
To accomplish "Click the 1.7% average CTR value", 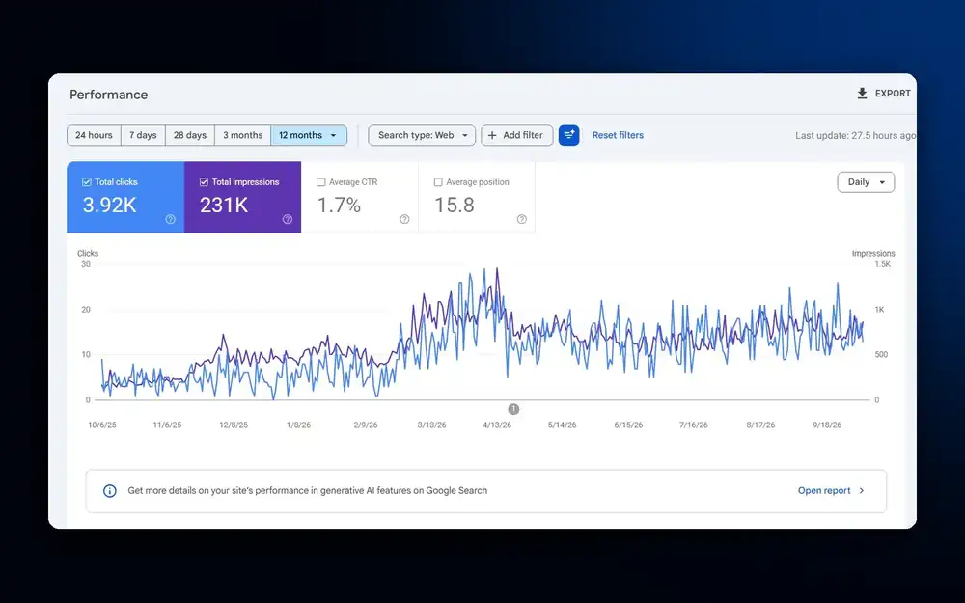I will 339,205.
